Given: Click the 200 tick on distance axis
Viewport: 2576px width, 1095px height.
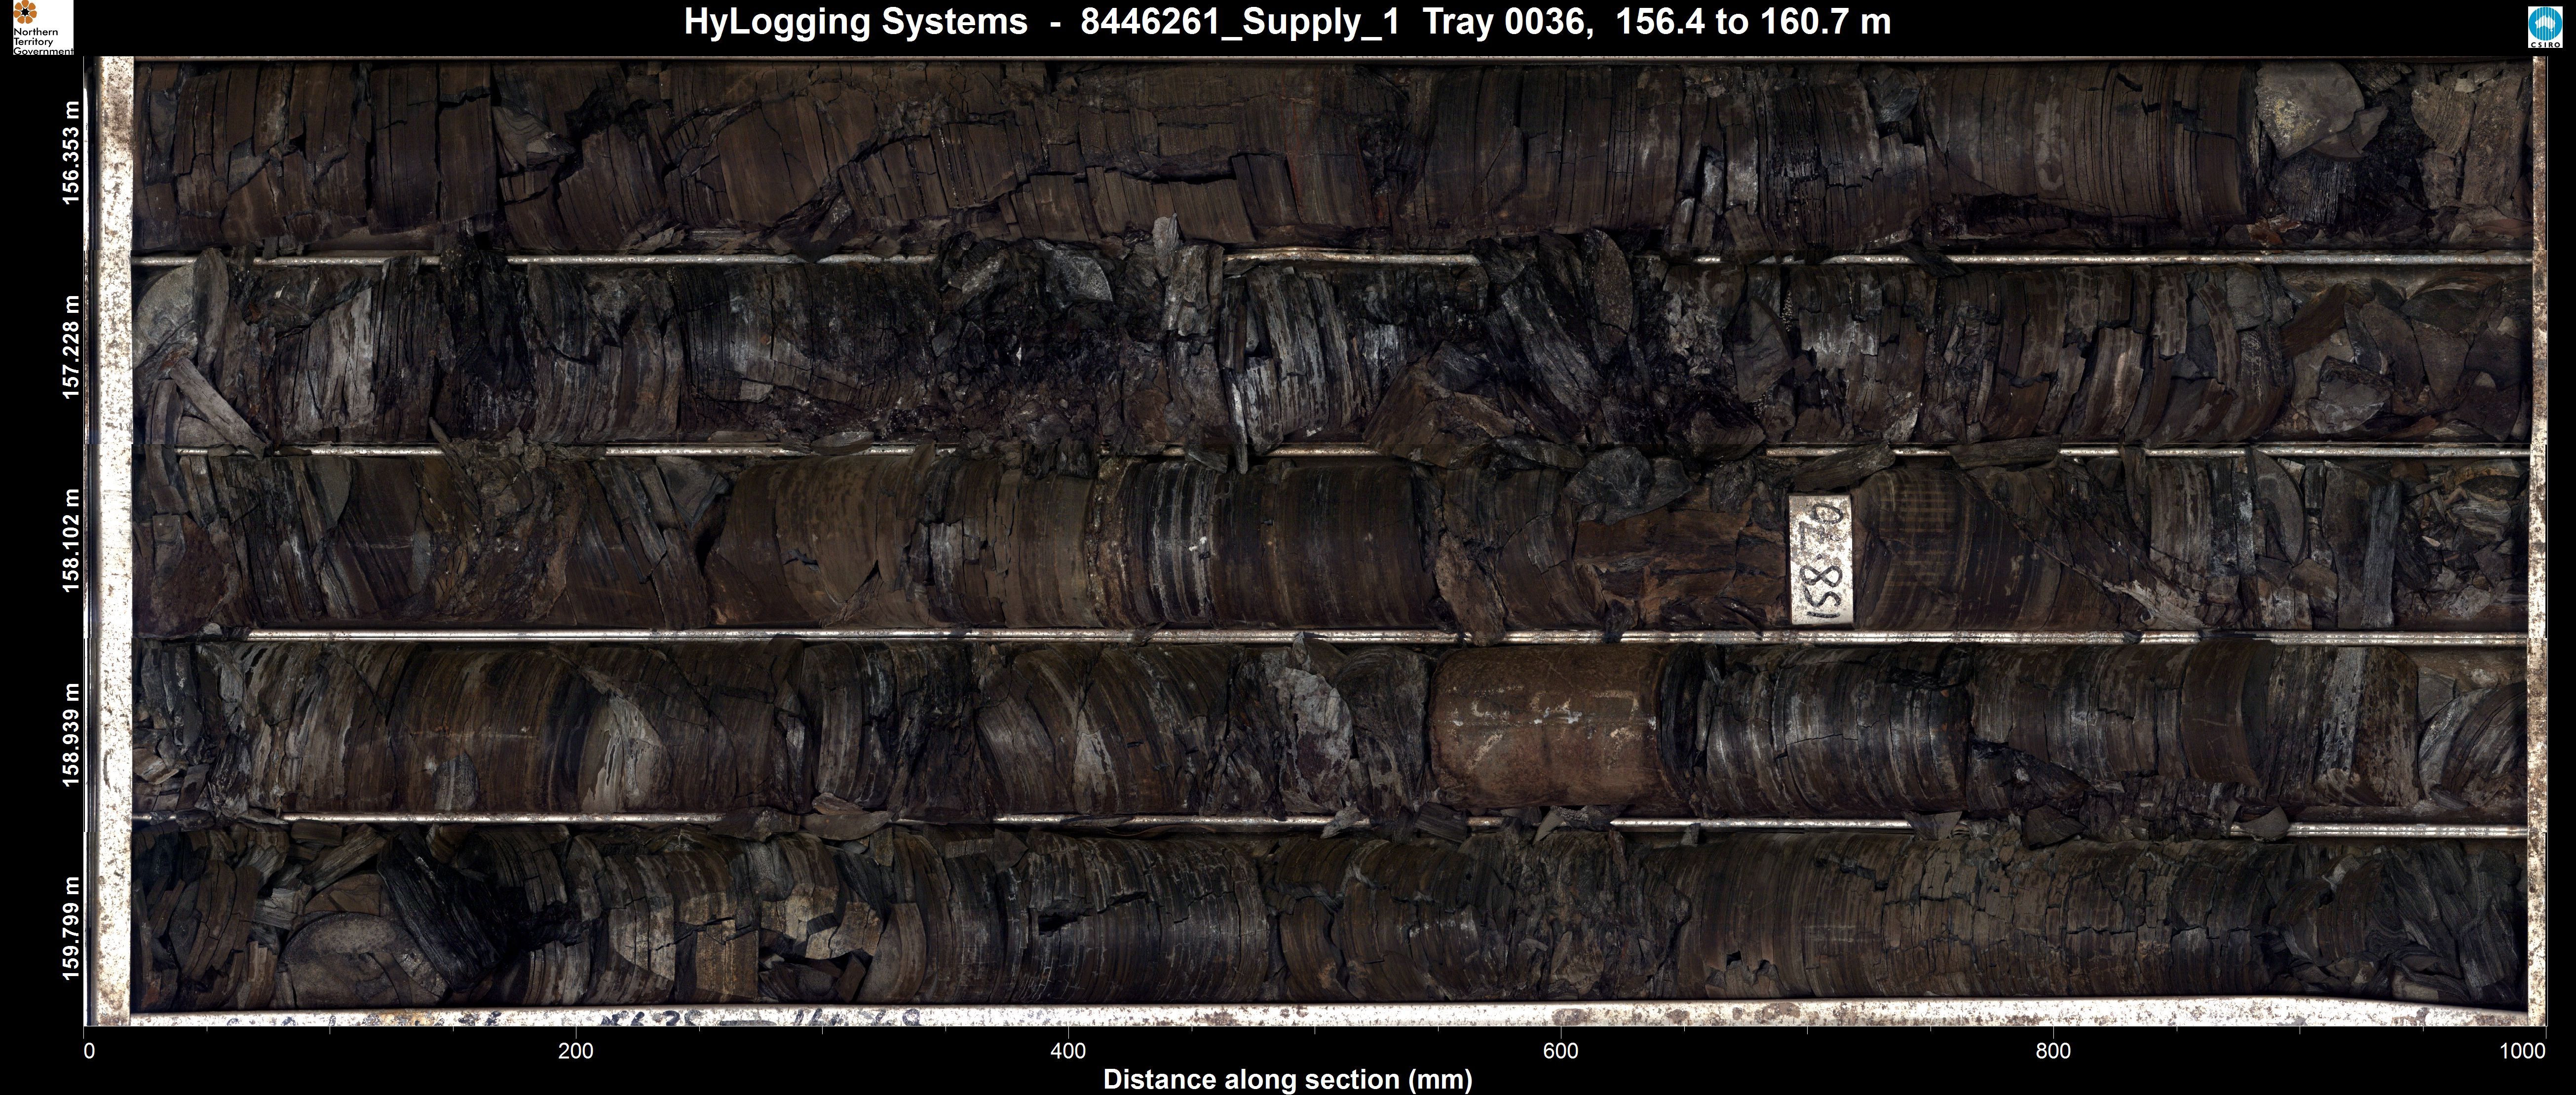Looking at the screenshot, I should pos(576,1051).
